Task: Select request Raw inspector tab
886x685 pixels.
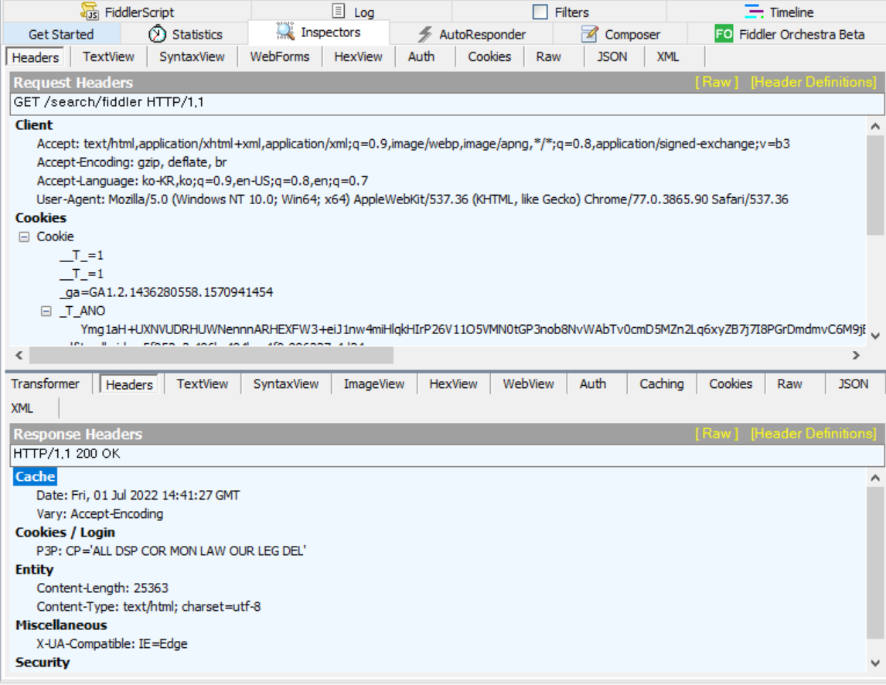Action: click(x=549, y=57)
